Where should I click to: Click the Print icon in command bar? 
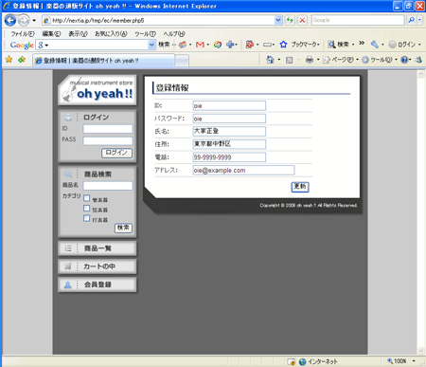[x=310, y=60]
